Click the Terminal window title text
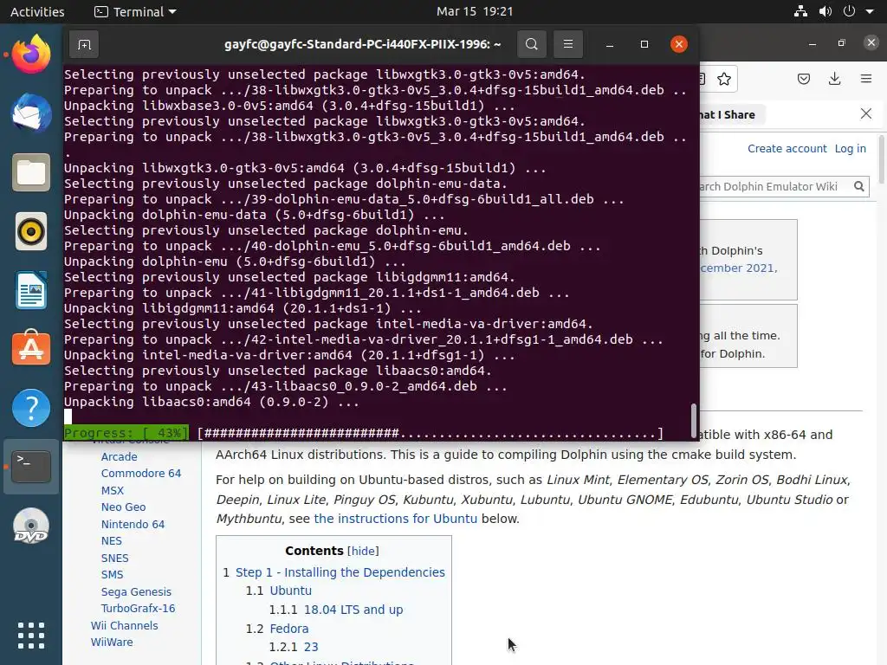Viewport: 887px width, 665px height. [363, 44]
